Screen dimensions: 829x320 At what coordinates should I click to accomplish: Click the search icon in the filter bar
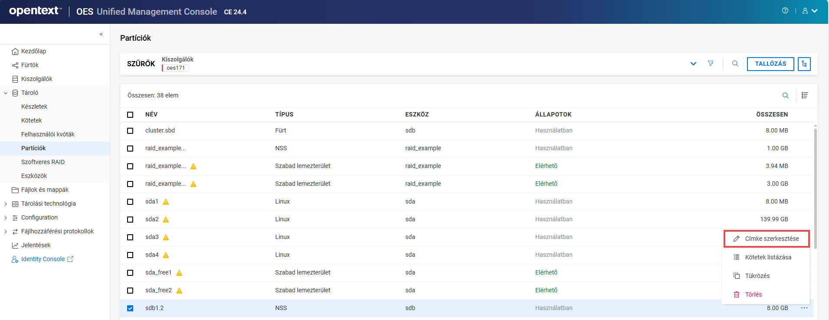[735, 64]
